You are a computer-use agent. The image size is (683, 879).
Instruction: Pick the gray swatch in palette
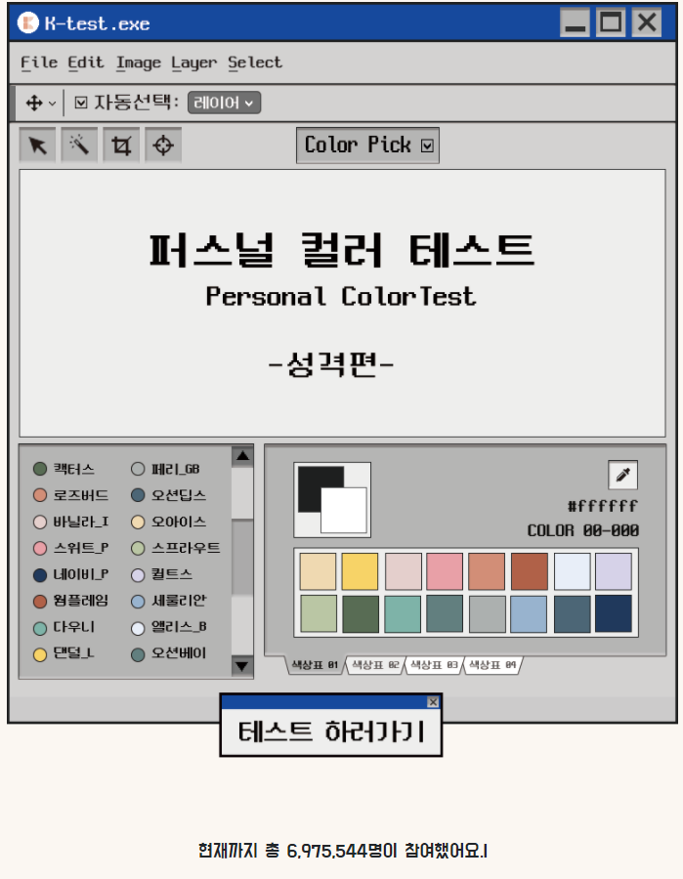tap(487, 614)
